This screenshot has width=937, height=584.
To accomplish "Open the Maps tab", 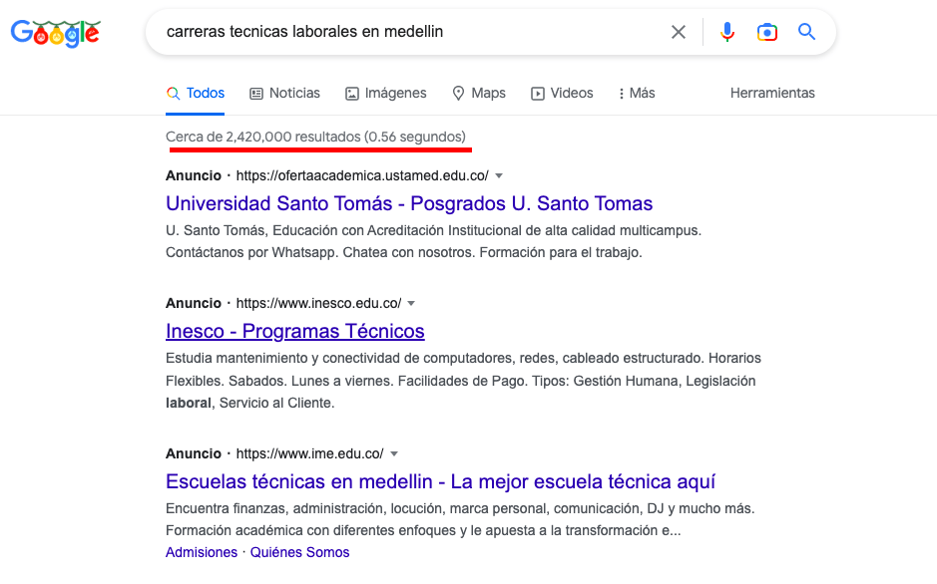I will 479,93.
